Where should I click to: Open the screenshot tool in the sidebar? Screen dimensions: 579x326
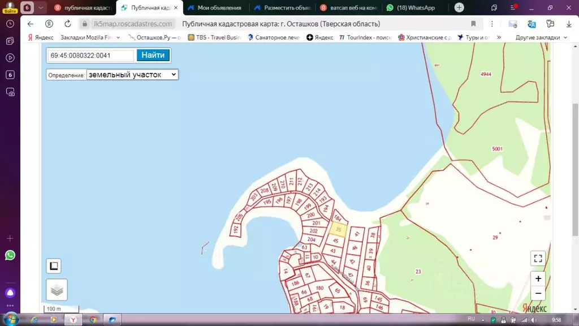pos(10,92)
